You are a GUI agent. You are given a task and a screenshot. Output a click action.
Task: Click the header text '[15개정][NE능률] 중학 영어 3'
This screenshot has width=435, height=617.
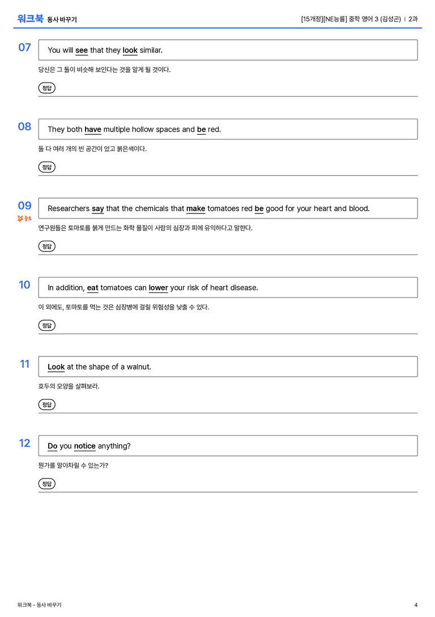point(340,19)
